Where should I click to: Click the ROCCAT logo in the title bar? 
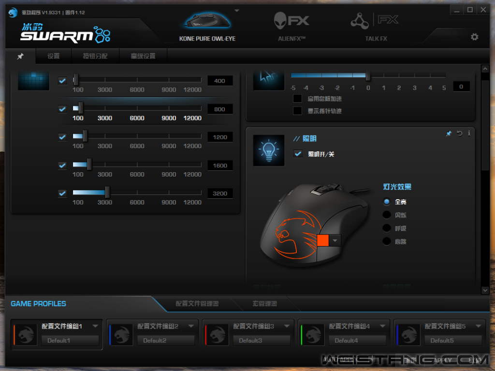pos(13,13)
